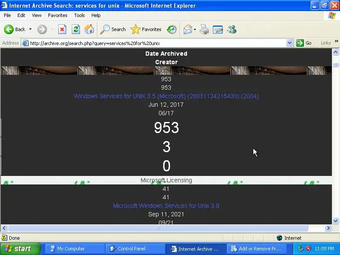Open the Back button history dropdown
This screenshot has height=255, width=340.
point(30,29)
